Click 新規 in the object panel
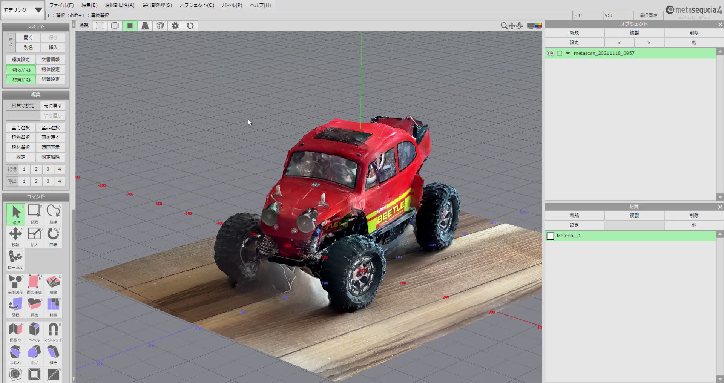Viewport: 724px width, 383px height. tap(574, 33)
